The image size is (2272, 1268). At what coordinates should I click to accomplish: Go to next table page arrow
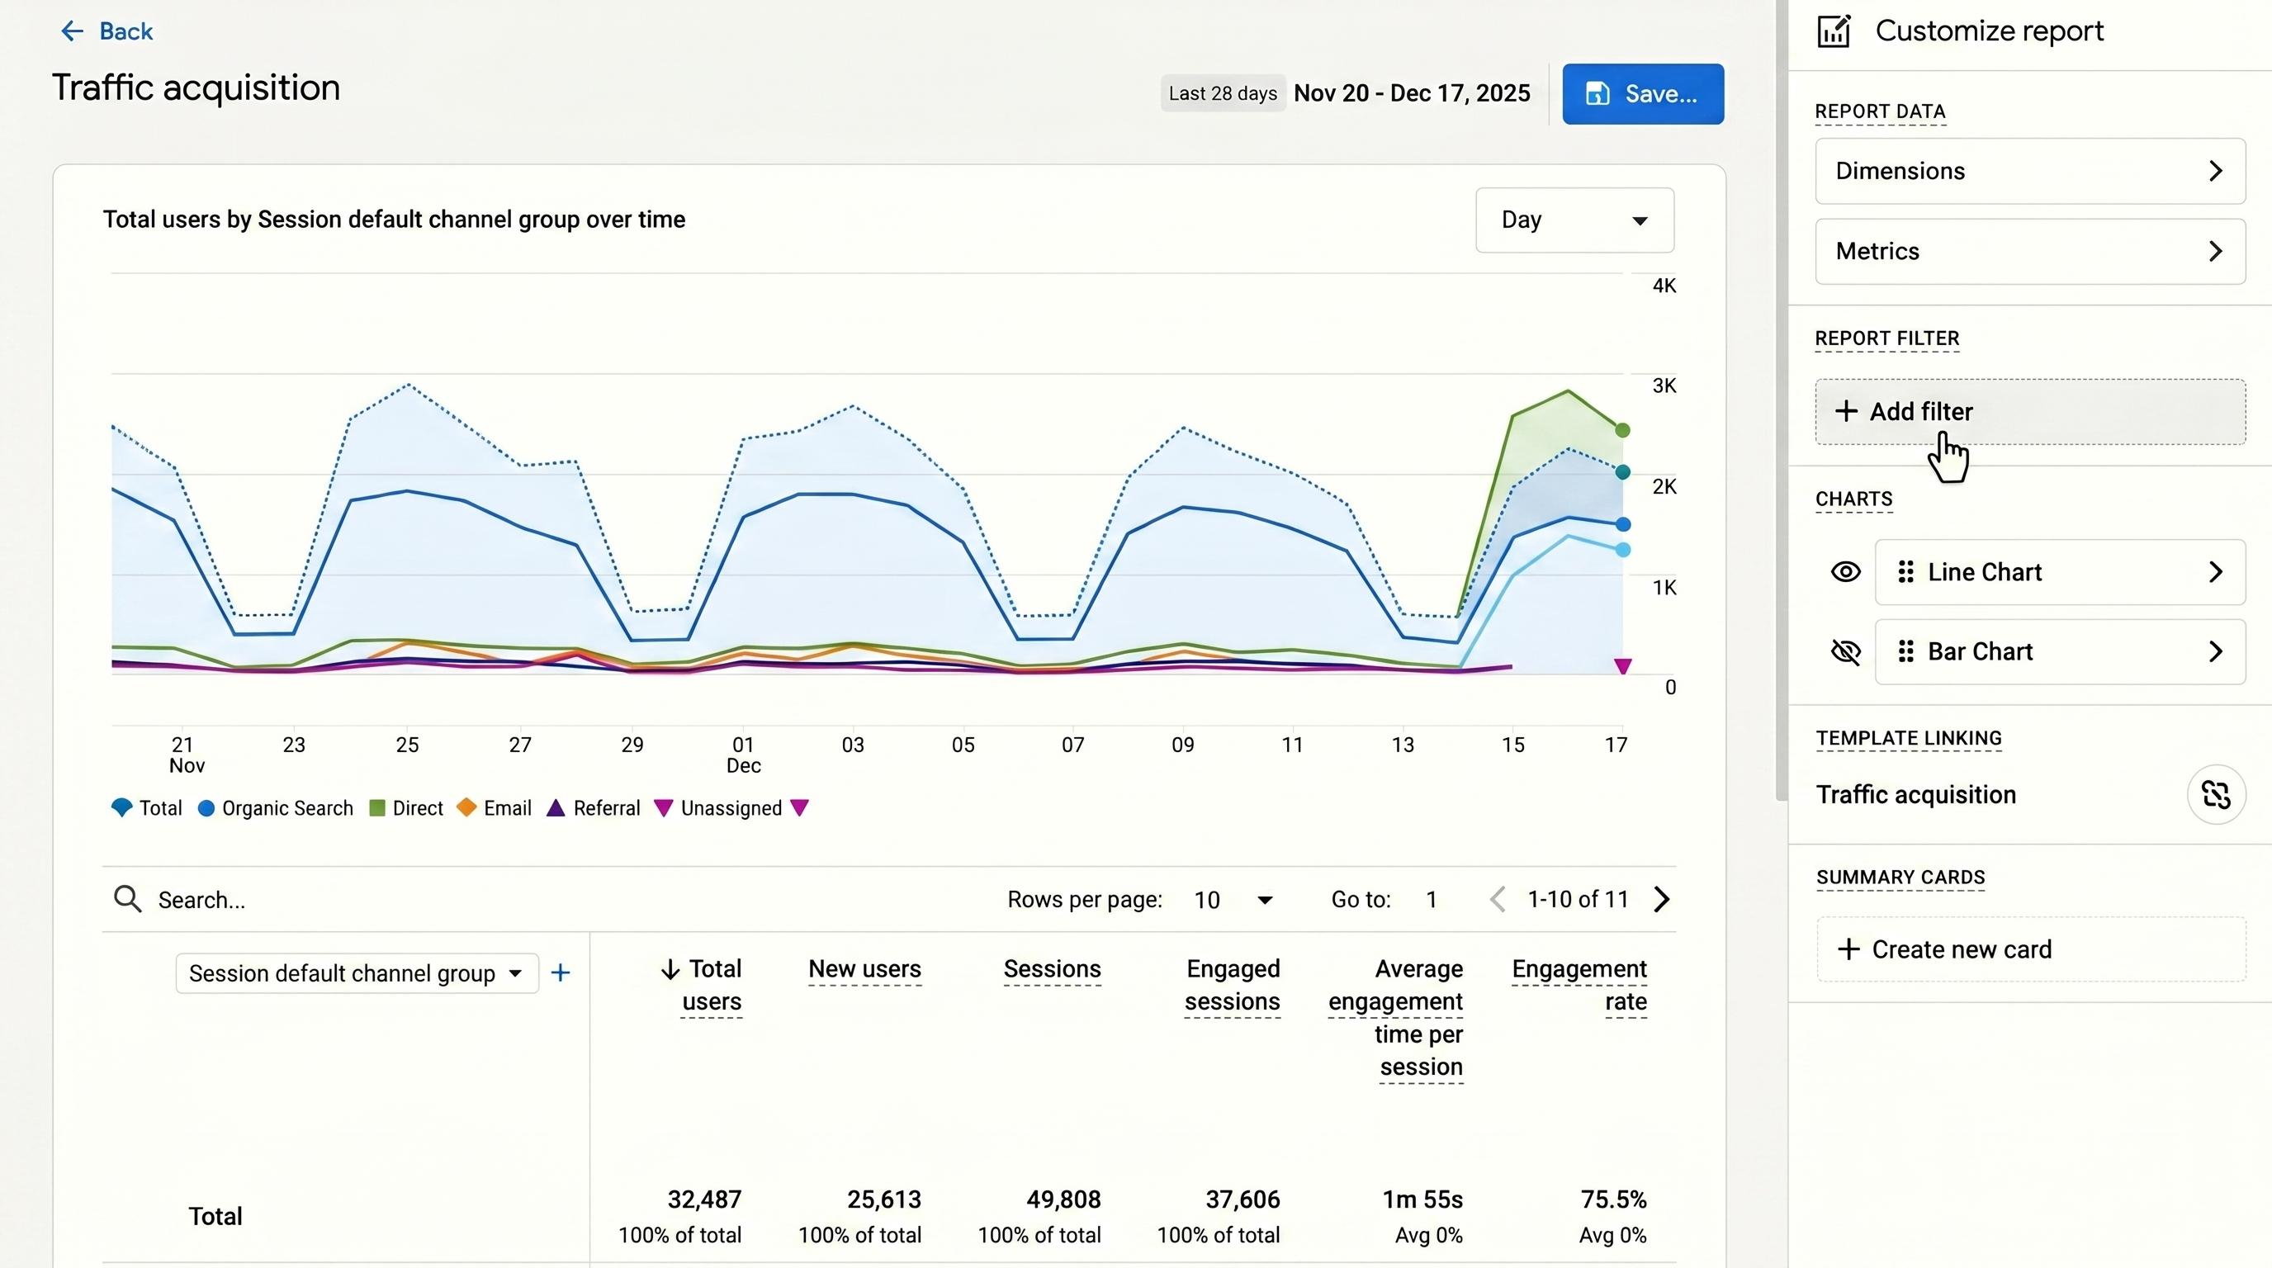(1662, 900)
